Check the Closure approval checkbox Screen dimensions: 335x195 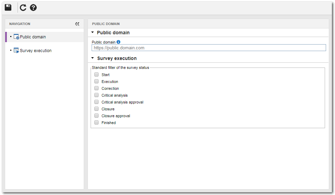click(x=96, y=115)
